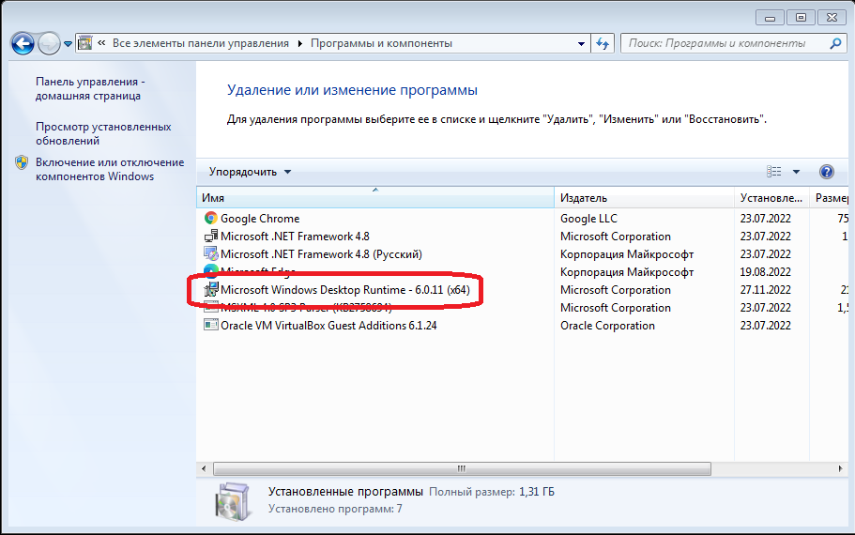
Task: Click the view mode icon in toolbar
Action: click(x=774, y=172)
